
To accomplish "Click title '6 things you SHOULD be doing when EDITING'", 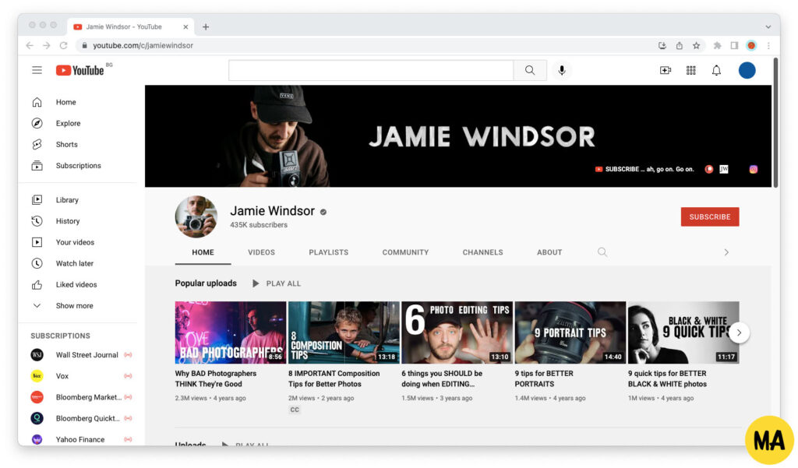I will coord(442,378).
